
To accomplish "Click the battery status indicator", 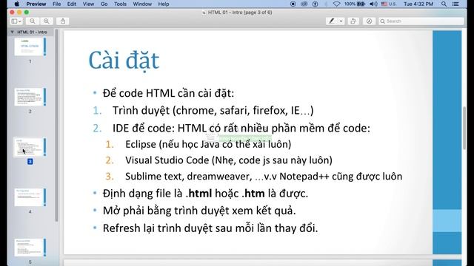I will click(x=355, y=4).
